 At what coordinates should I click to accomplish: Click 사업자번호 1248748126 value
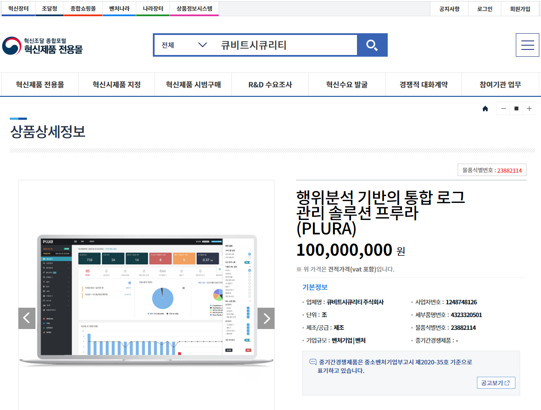pyautogui.click(x=461, y=302)
